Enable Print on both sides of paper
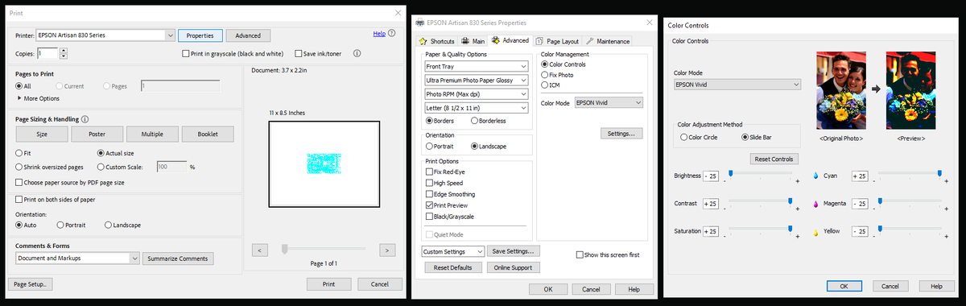966x306 pixels. click(19, 199)
